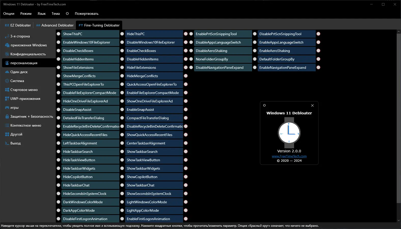This screenshot has height=229, width=401.
Task: Click the CenterTaskbarAlignment button
Action: coord(154,143)
